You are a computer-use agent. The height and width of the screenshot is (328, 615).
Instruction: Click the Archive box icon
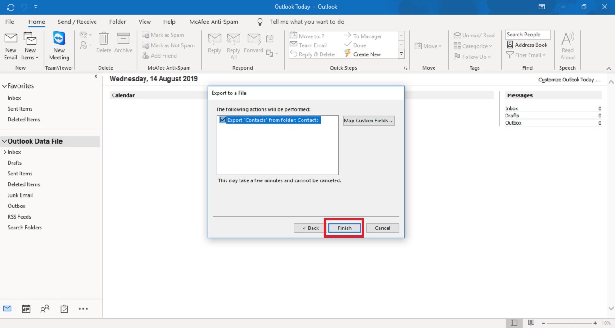[123, 43]
